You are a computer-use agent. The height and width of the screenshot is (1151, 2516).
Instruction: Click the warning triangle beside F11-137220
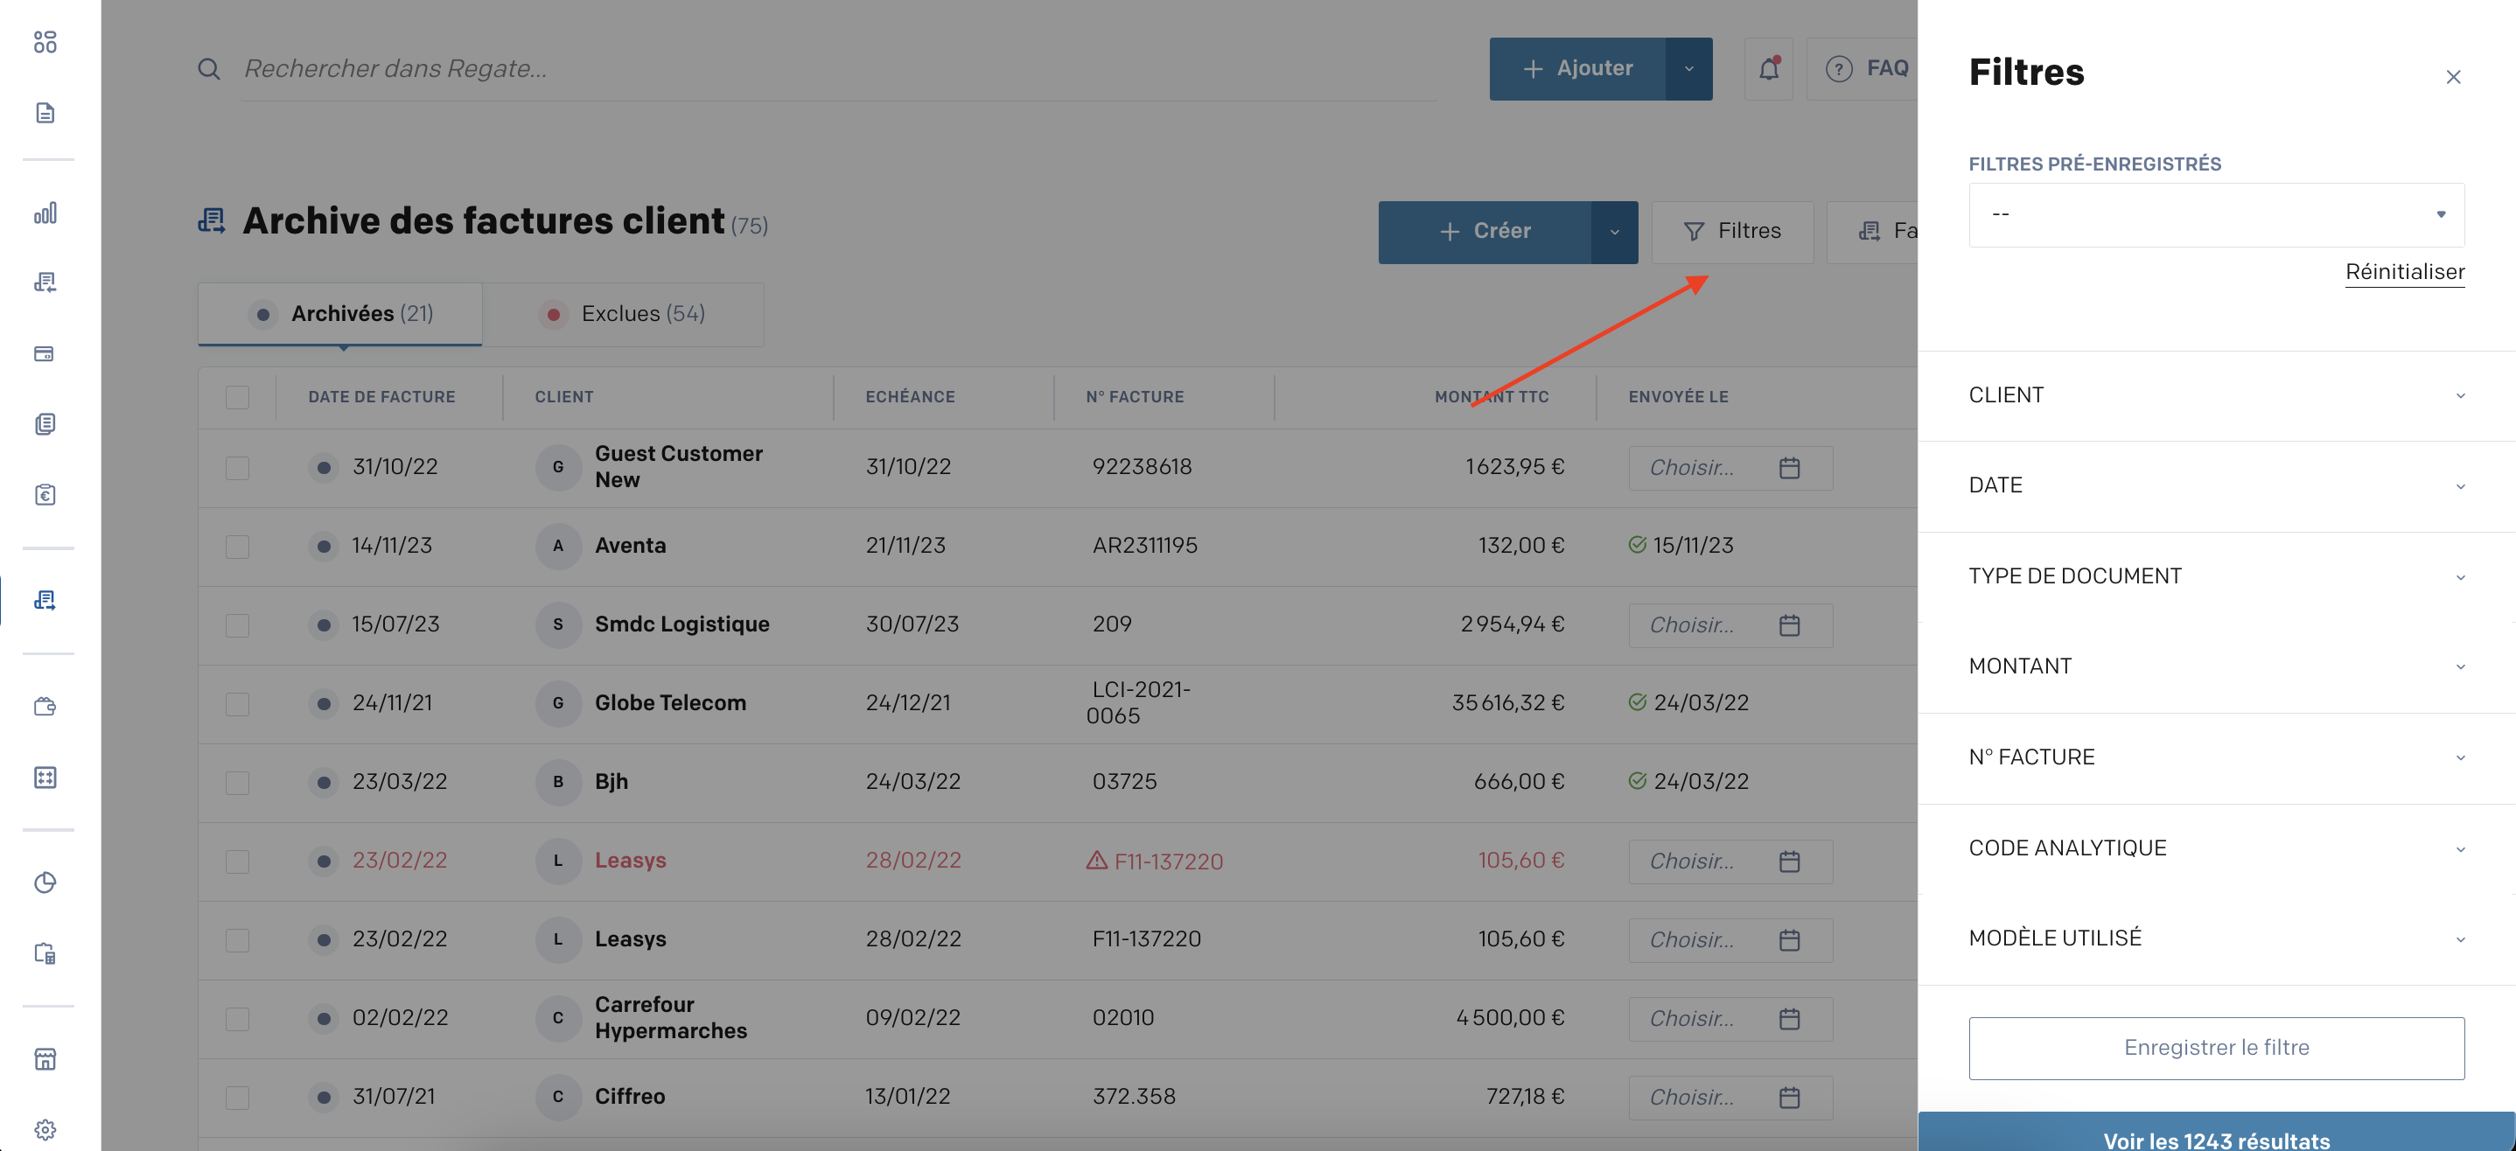1097,860
